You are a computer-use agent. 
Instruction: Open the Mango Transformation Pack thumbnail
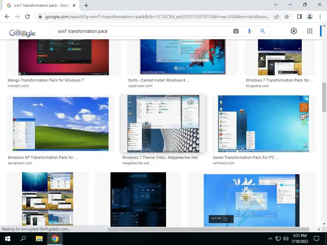pyautogui.click(x=64, y=57)
